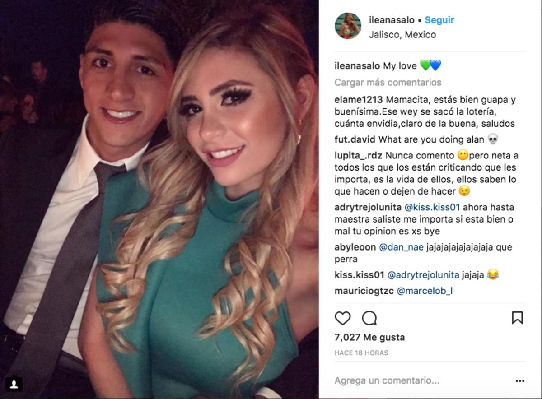View the 7,027 Me gusta likes list

(x=369, y=337)
